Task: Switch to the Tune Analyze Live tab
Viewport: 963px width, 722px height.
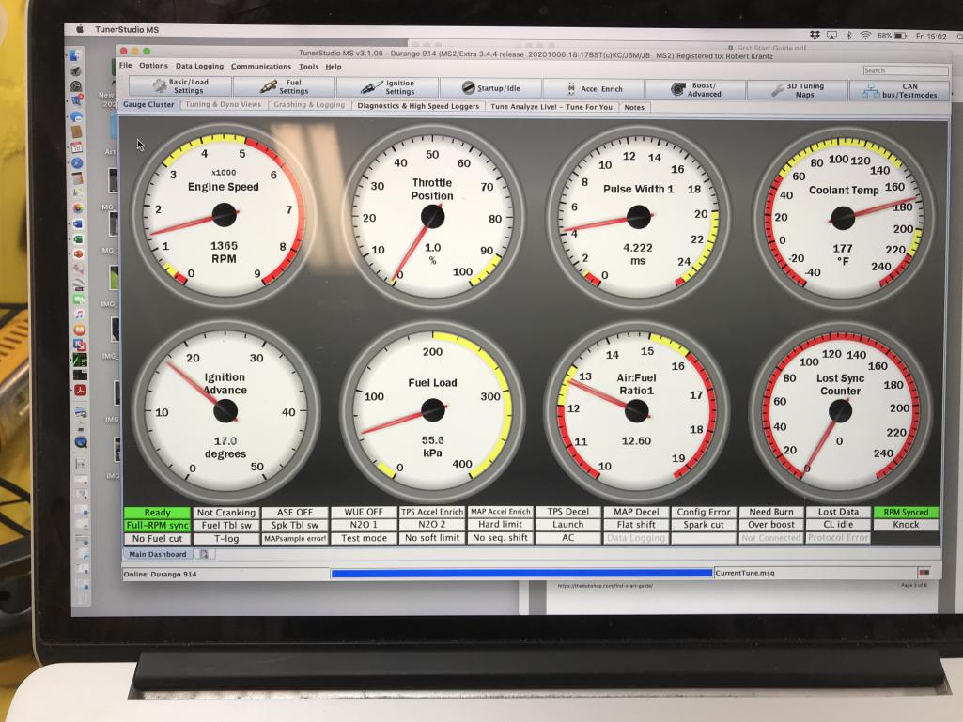Action: pyautogui.click(x=551, y=107)
